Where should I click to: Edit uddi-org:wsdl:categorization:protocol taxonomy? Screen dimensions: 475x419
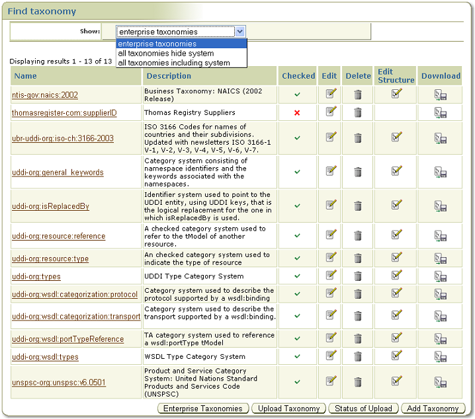click(331, 293)
